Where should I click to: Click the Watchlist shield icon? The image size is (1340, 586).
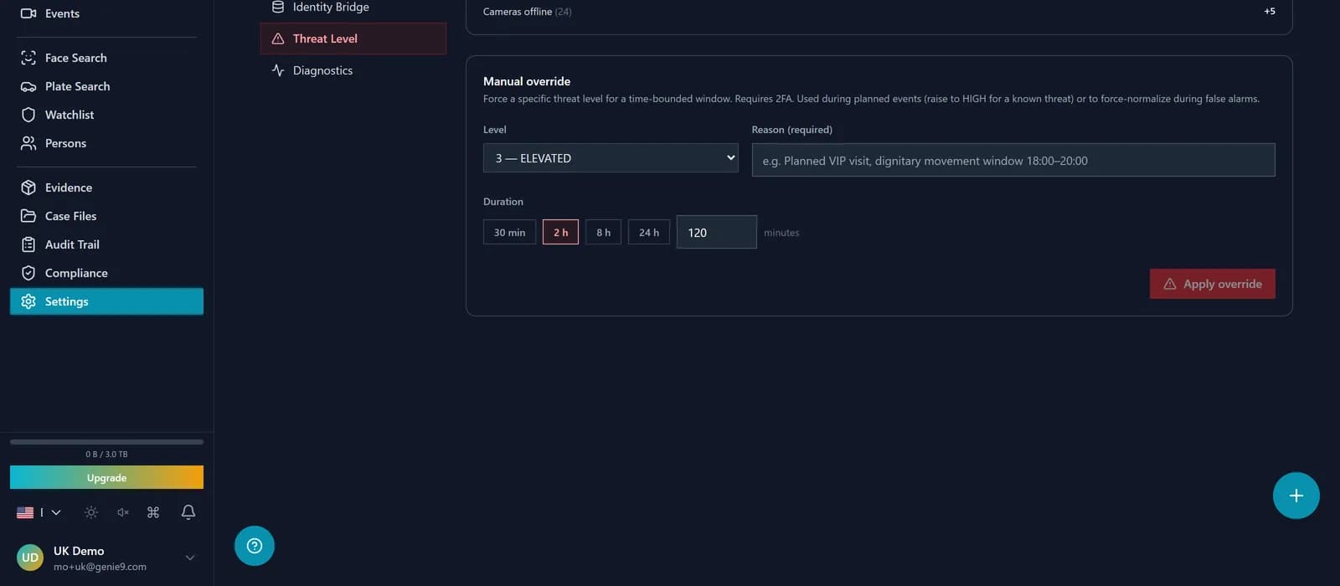point(28,115)
